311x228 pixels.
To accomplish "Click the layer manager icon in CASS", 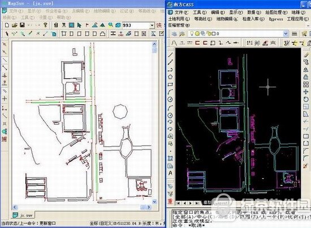I will (x=174, y=33).
